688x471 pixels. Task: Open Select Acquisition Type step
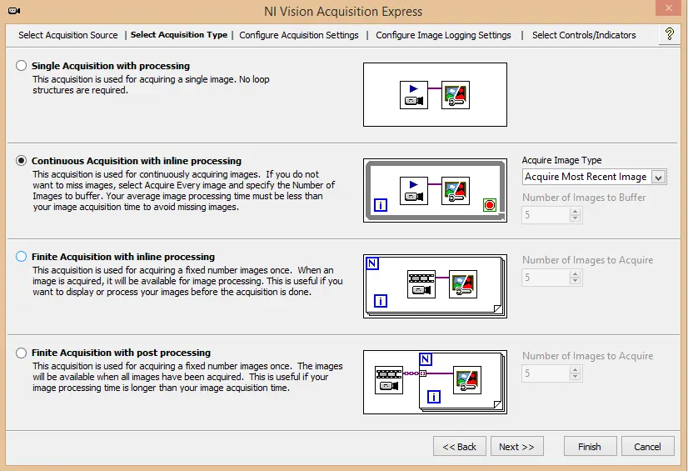(x=179, y=35)
